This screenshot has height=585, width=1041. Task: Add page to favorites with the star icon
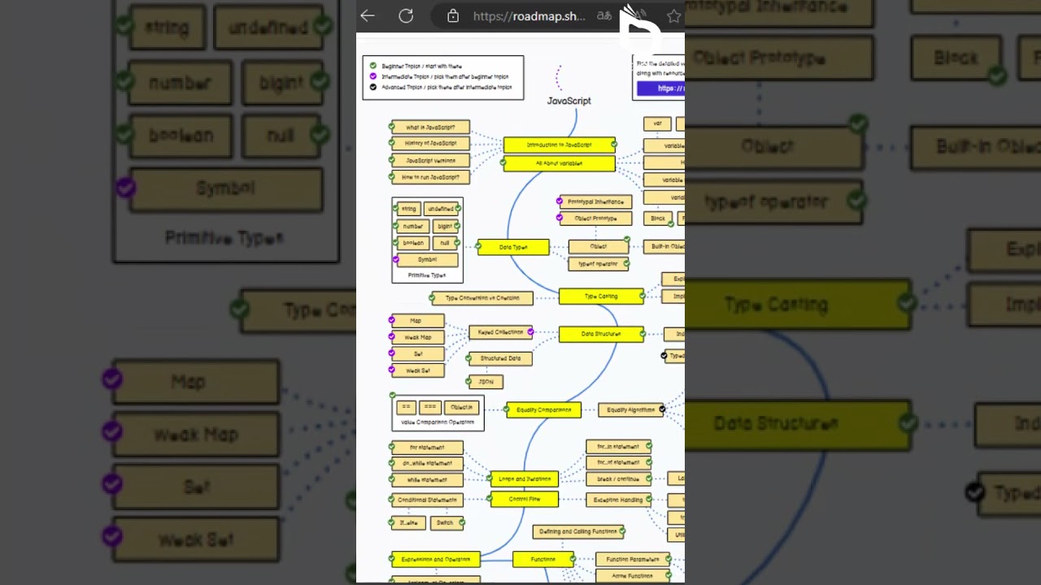tap(673, 15)
